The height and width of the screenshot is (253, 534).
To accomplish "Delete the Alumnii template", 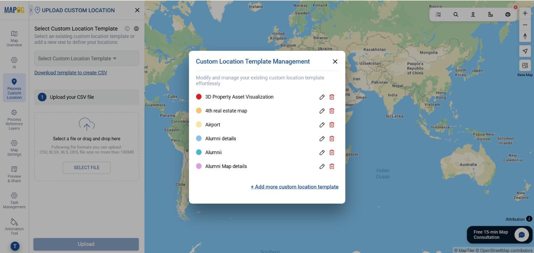I will point(331,152).
